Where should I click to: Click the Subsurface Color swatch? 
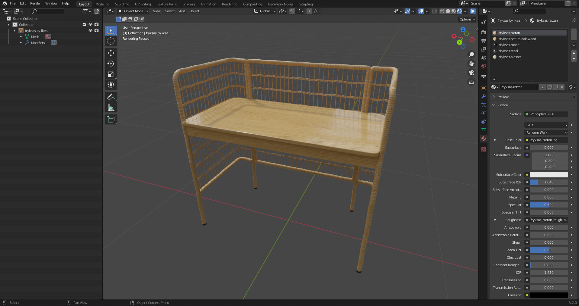[549, 175]
